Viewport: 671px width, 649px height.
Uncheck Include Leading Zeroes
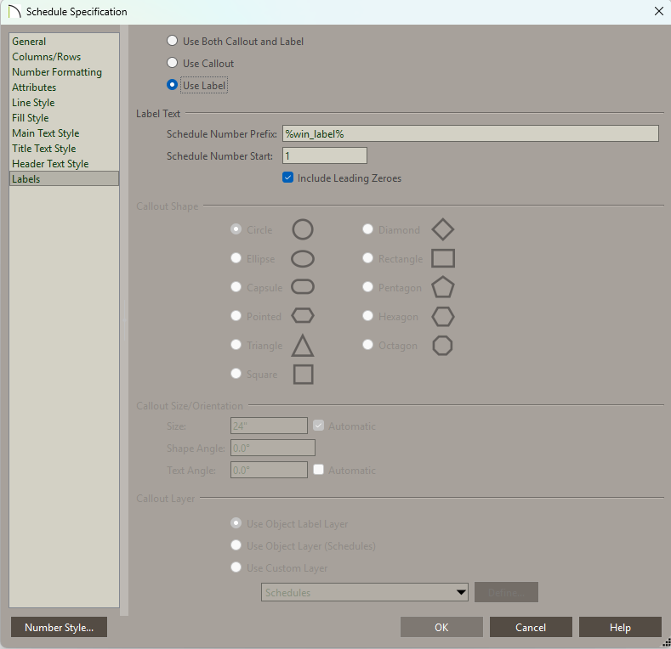[288, 178]
